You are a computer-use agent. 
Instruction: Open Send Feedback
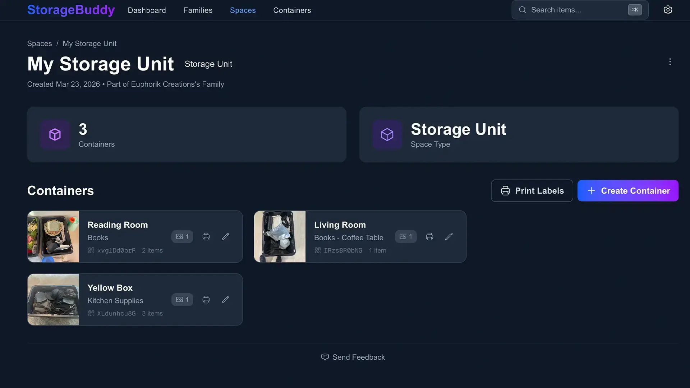click(353, 357)
